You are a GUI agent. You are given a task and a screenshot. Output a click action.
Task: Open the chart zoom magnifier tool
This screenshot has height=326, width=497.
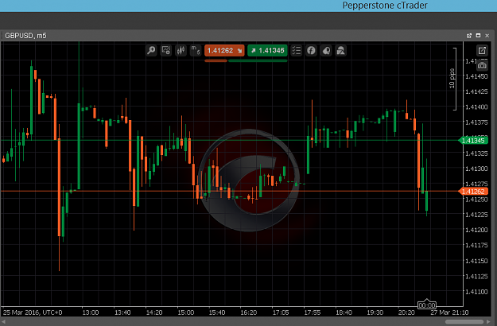point(151,50)
